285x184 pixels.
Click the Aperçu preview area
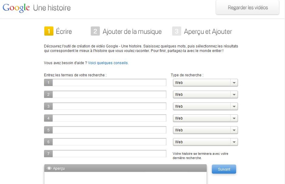coord(125,178)
